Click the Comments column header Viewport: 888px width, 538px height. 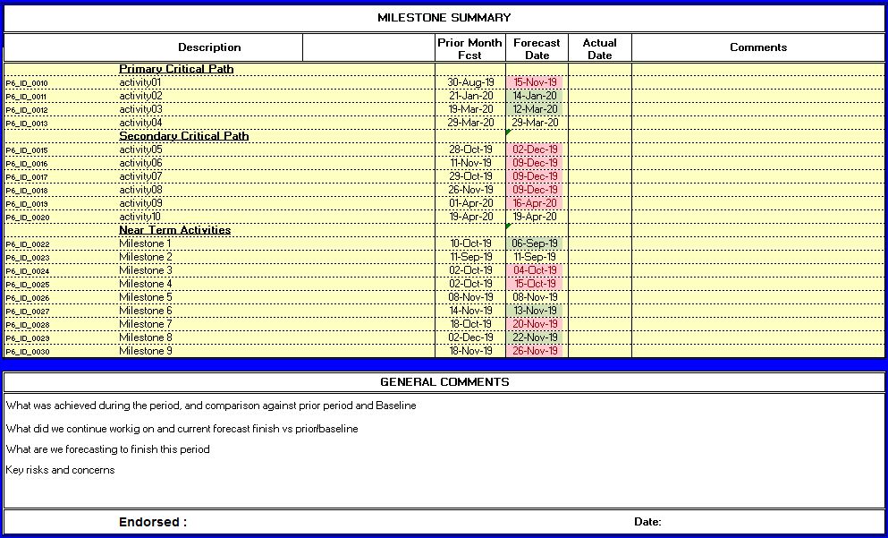pos(758,47)
